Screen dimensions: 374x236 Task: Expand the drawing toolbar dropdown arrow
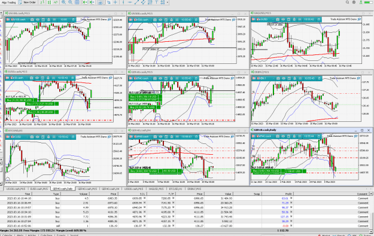(x=168, y=2)
